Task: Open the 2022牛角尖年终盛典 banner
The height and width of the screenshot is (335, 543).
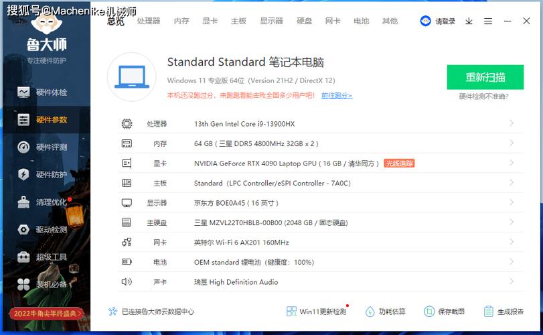Action: tap(46, 314)
